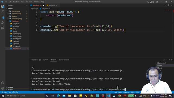Select WhyNeed.ts in the explorer
Screen dimensions: 174x98
[17, 49]
